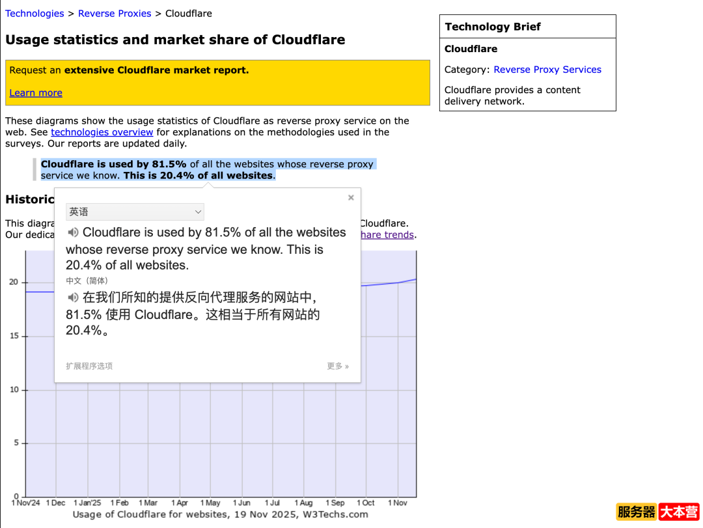
Task: Click the Technology Brief panel header
Action: click(493, 27)
